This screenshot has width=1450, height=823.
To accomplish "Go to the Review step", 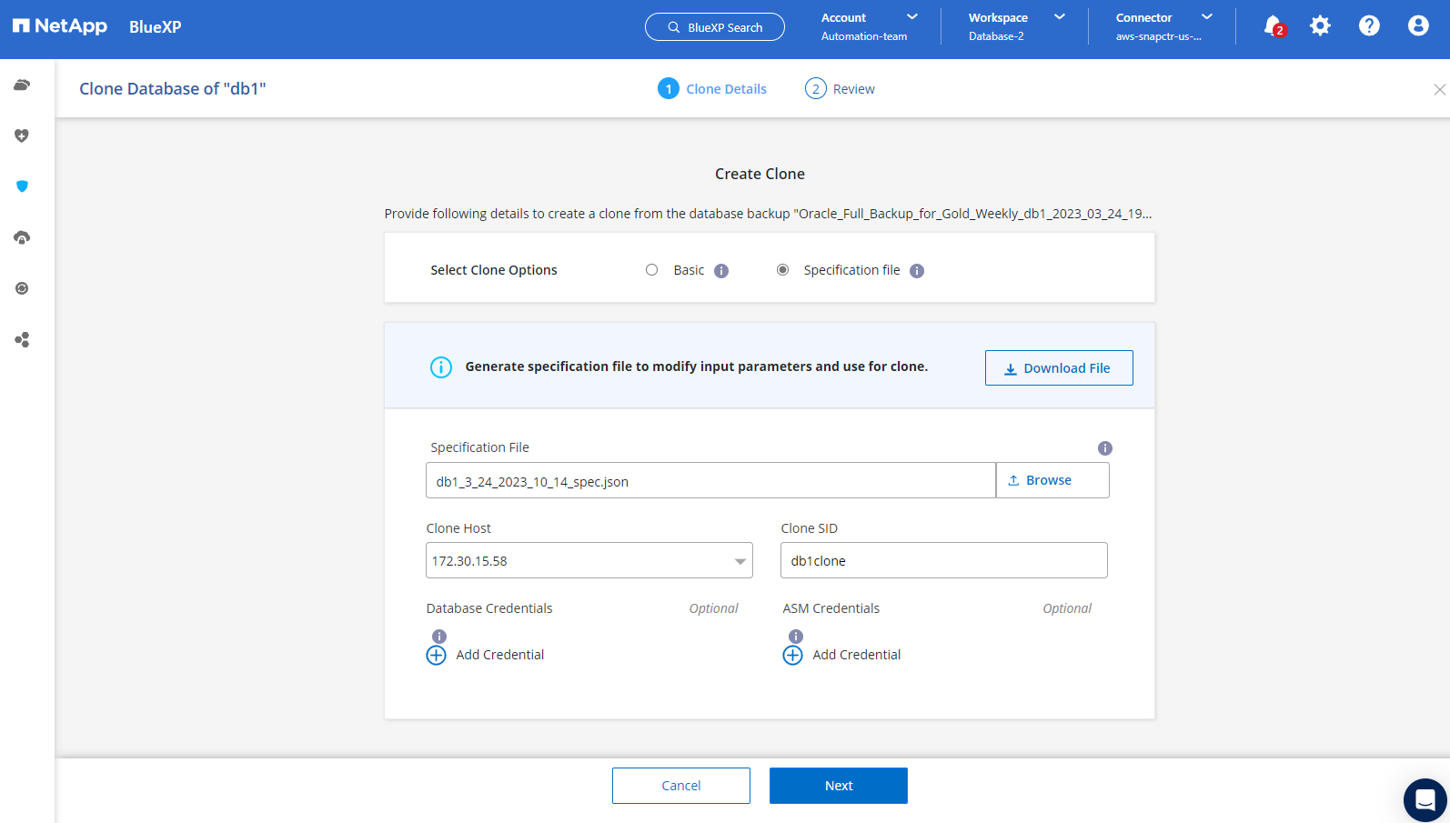I will pyautogui.click(x=840, y=89).
